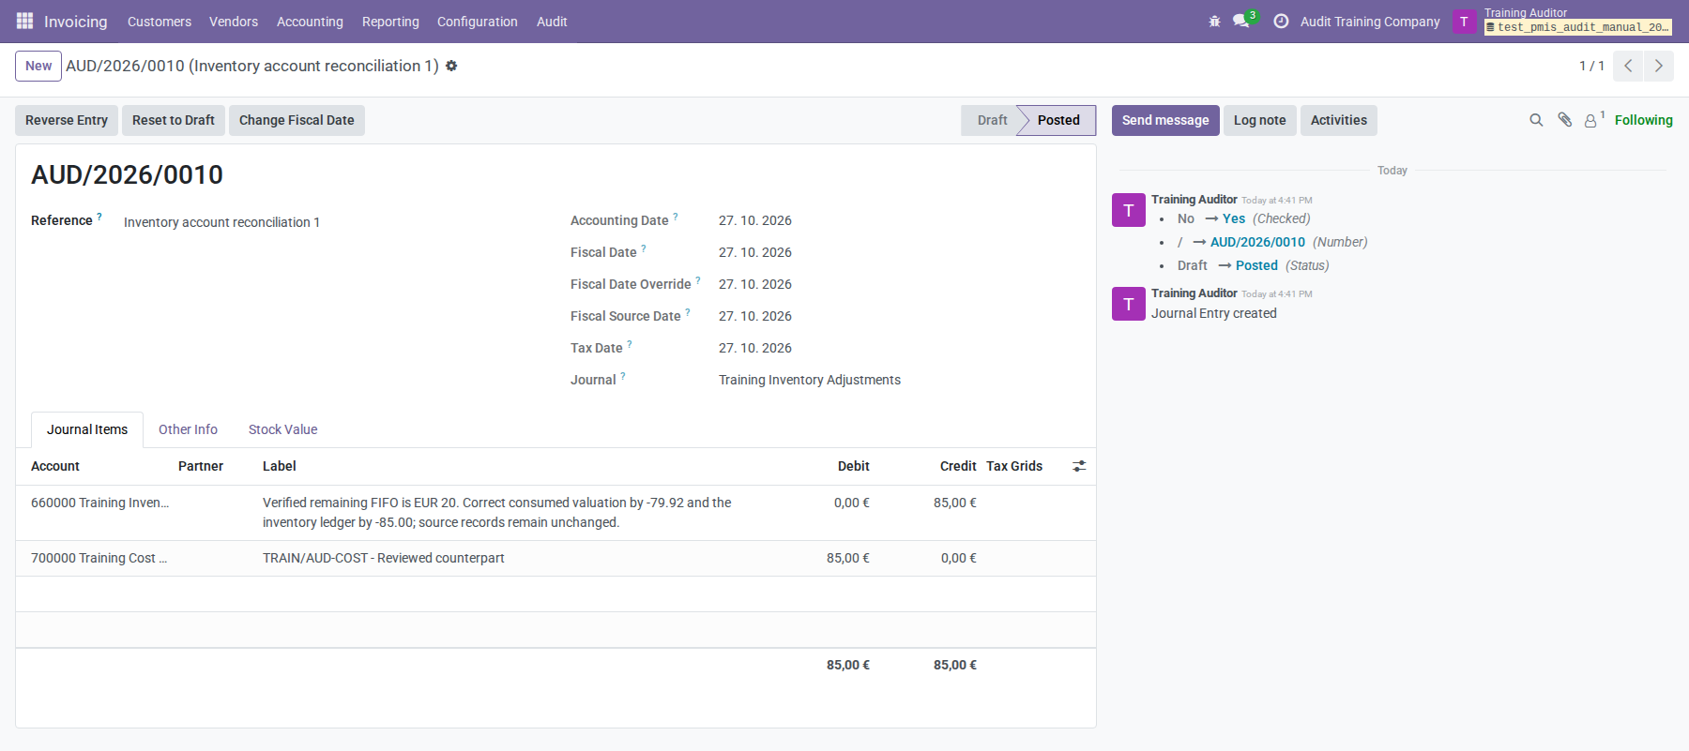Open the Configuration menu
The height and width of the screenshot is (751, 1689).
click(x=478, y=22)
